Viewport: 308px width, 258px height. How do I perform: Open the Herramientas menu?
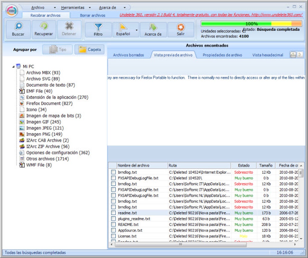tap(73, 8)
